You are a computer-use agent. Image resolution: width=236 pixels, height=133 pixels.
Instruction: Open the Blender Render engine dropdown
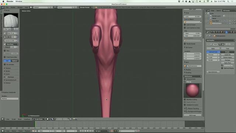pos(86,7)
